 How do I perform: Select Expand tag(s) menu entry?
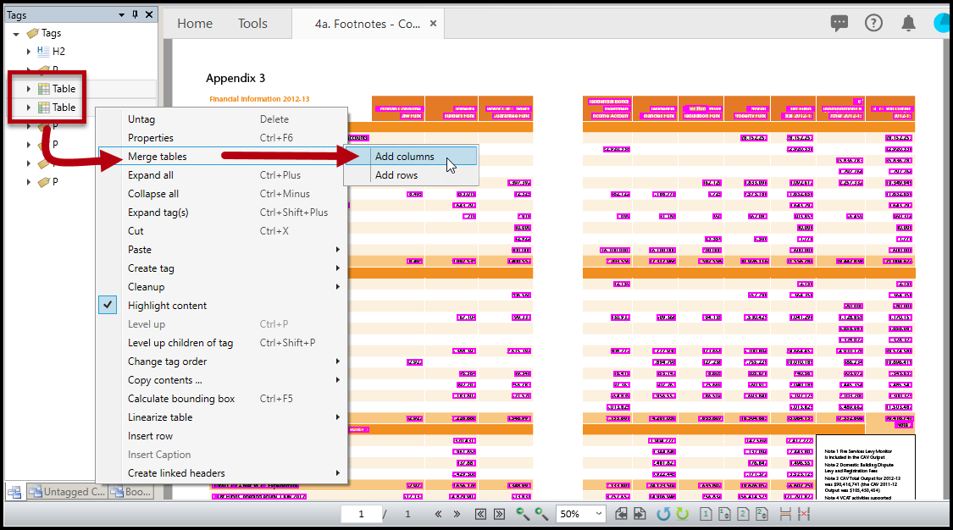(x=223, y=213)
